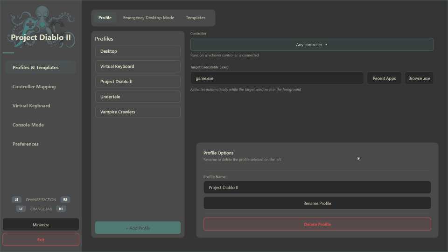Click the LB bumper badge
This screenshot has height=252, width=448.
tap(17, 199)
